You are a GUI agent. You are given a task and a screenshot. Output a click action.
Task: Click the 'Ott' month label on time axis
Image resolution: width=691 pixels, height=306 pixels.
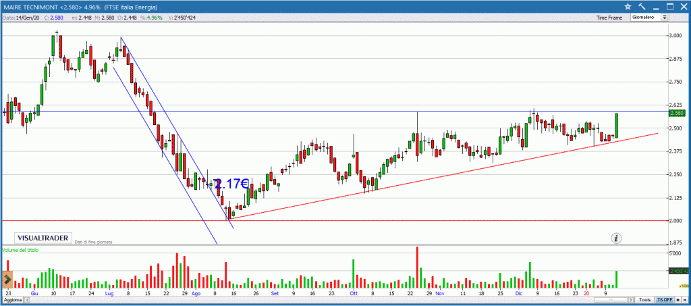[354, 292]
